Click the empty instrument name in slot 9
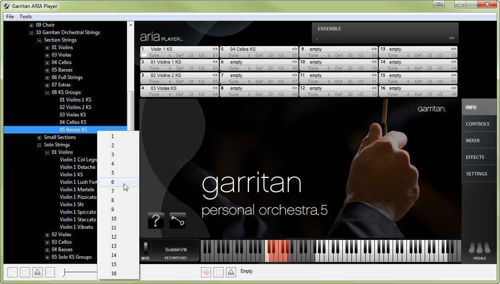 (x=316, y=49)
